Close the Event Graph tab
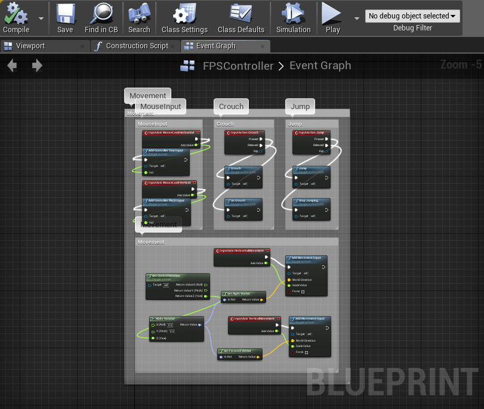This screenshot has width=484, height=409. click(x=262, y=47)
